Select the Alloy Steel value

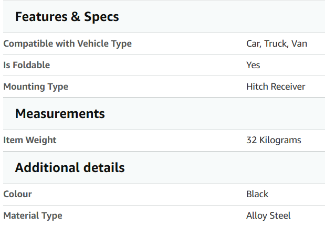pos(268,216)
